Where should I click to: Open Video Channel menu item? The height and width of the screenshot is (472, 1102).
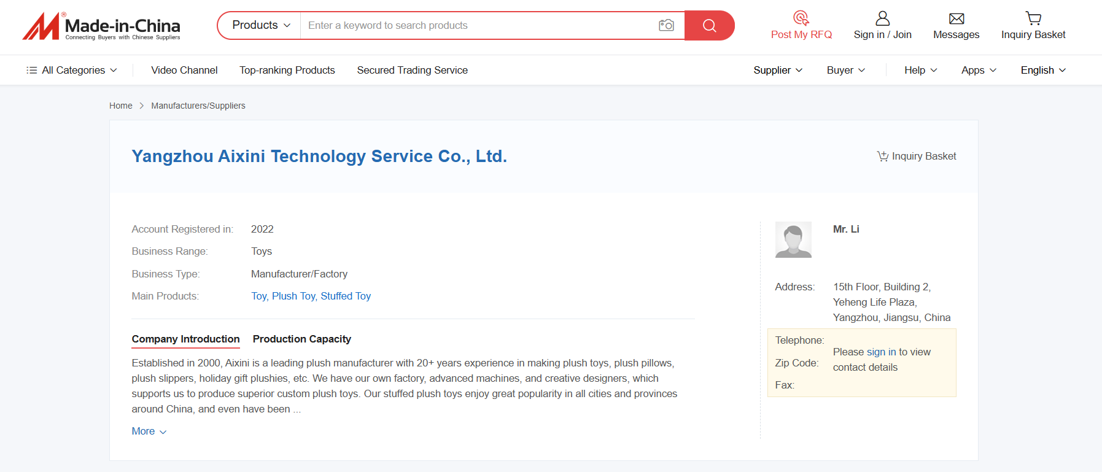(184, 70)
